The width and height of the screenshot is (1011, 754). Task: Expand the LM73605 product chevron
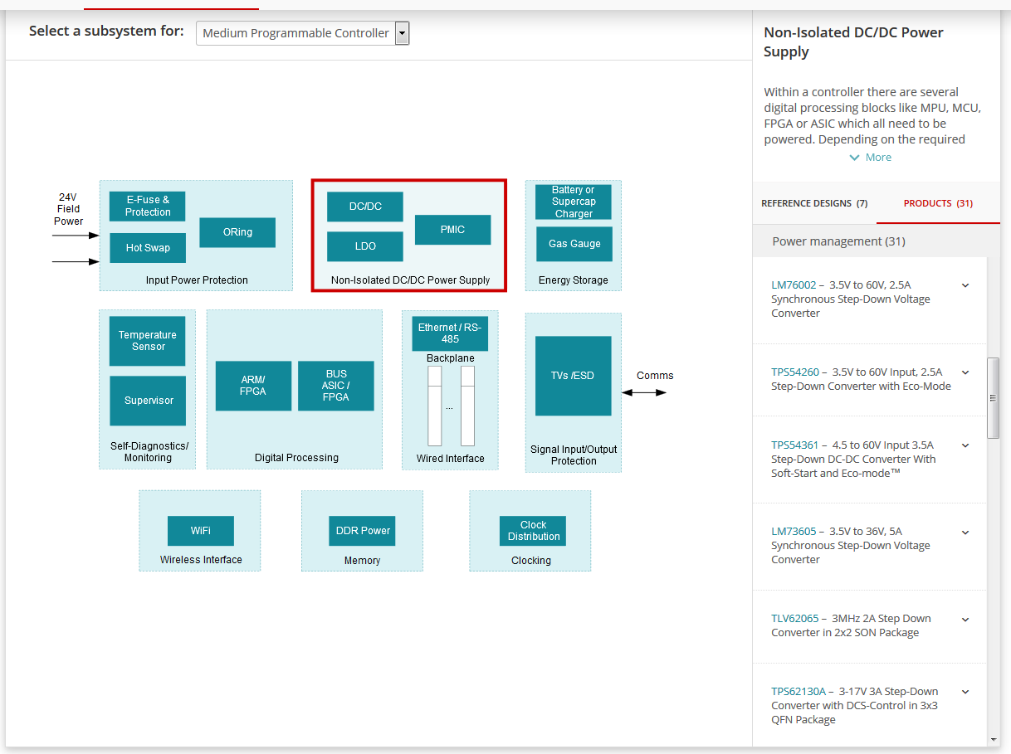[965, 533]
